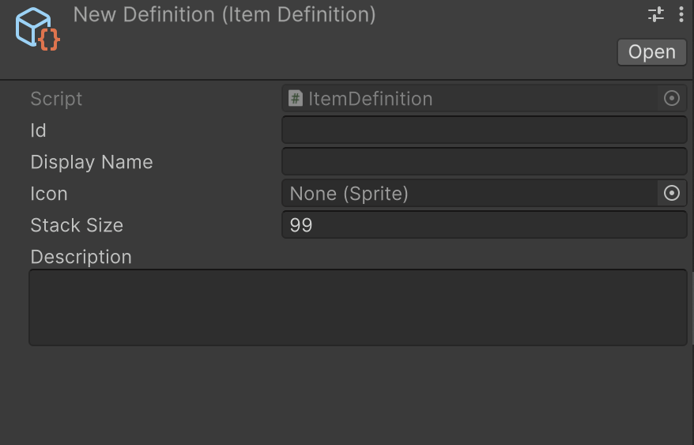Select the None (Sprite) Icon field
Viewport: 694px width, 445px height.
point(470,194)
